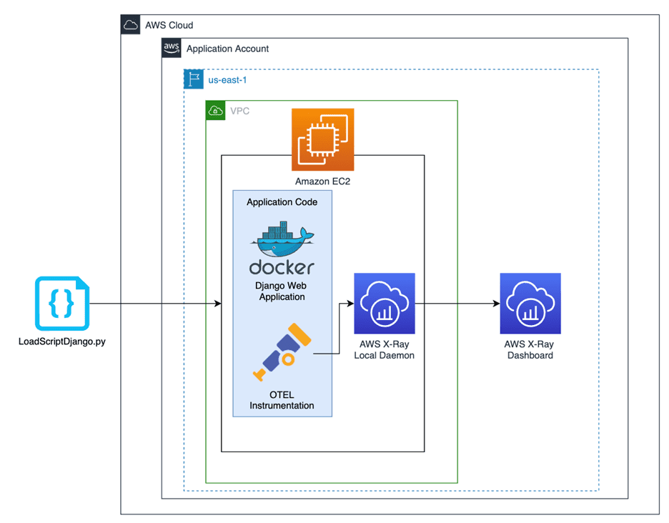Viewport: 669px width, 523px height.
Task: Select the us-east-1 region flag icon
Action: pos(194,79)
